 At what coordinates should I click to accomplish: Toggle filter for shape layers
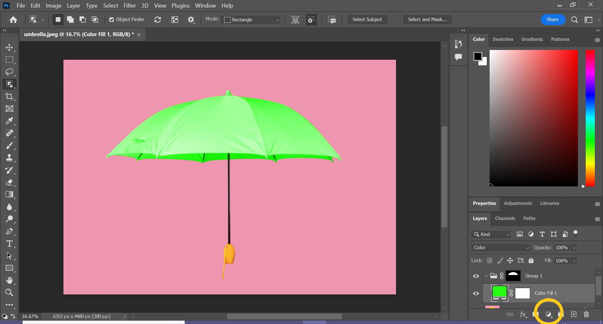click(554, 234)
